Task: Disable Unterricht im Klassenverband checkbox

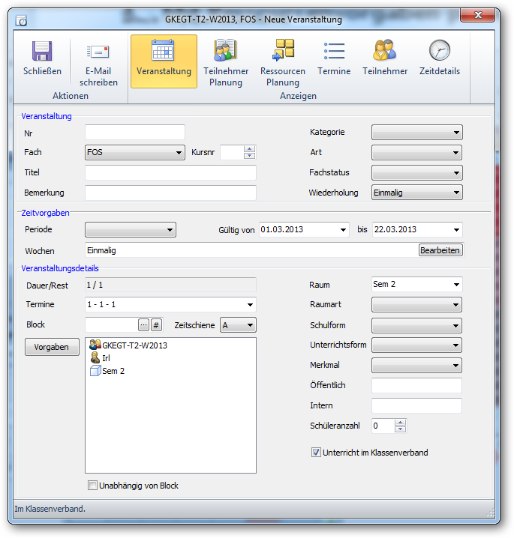Action: [316, 453]
